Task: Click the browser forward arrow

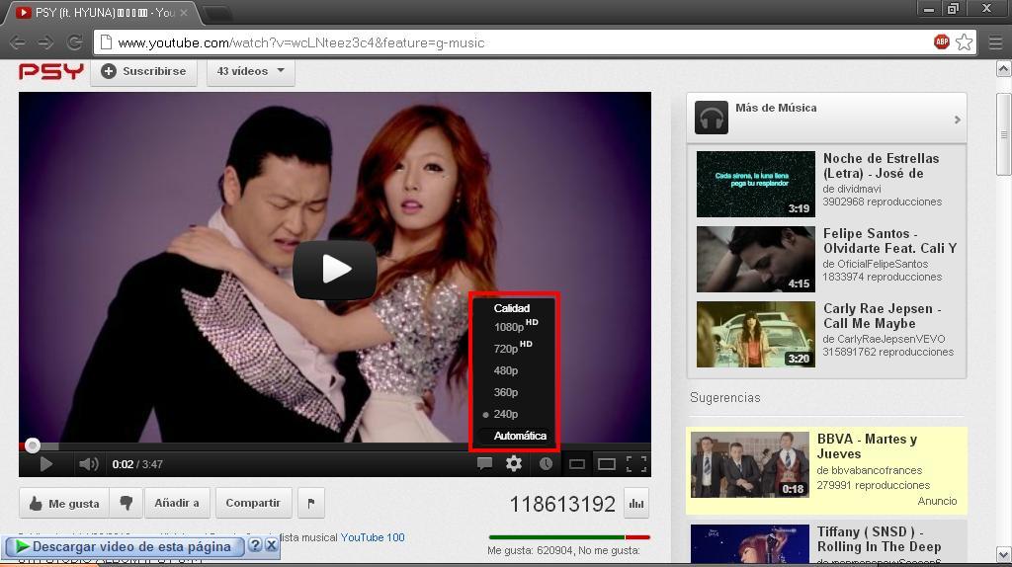Action: click(x=45, y=42)
